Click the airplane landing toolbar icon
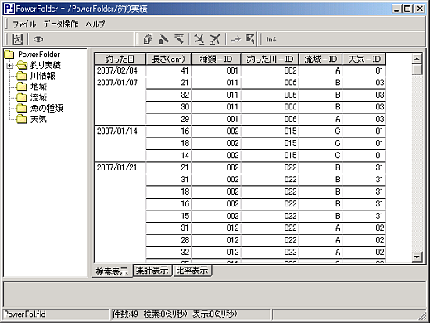The image size is (430, 323). coord(199,39)
